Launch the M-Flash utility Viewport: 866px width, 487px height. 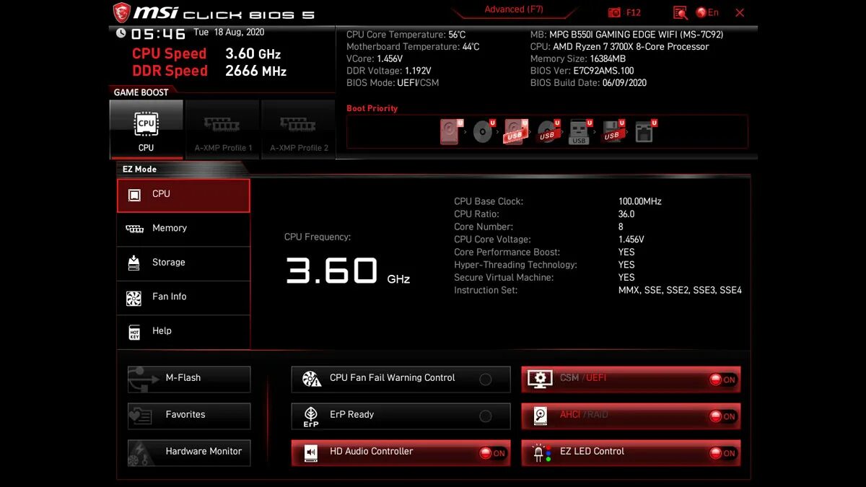(x=189, y=379)
